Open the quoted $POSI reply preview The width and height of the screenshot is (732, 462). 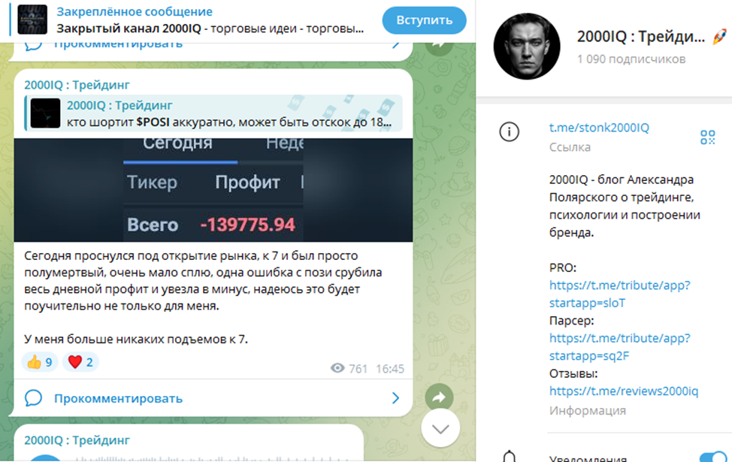tap(213, 113)
